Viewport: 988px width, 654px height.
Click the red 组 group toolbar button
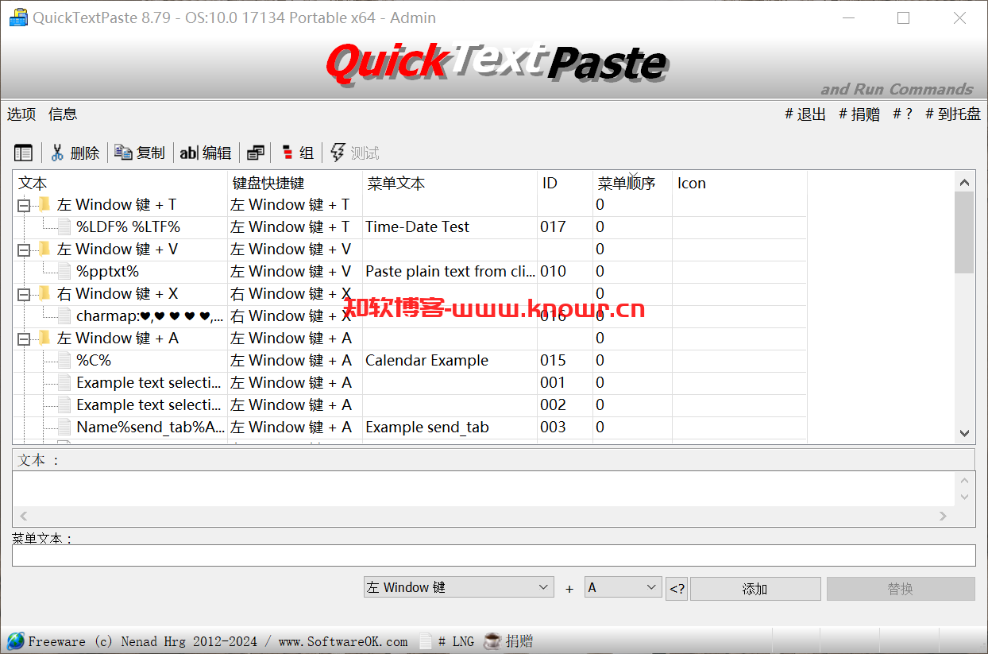[298, 153]
